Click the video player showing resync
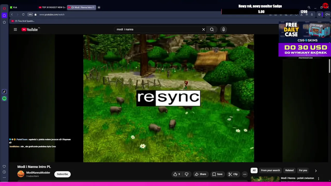Viewport: 331px width, 186px height. 169,98
